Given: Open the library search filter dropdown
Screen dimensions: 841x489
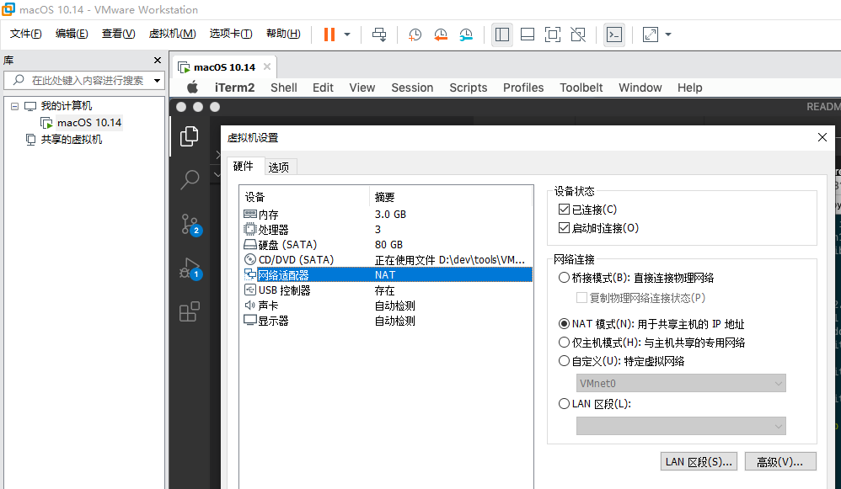Looking at the screenshot, I should 157,81.
